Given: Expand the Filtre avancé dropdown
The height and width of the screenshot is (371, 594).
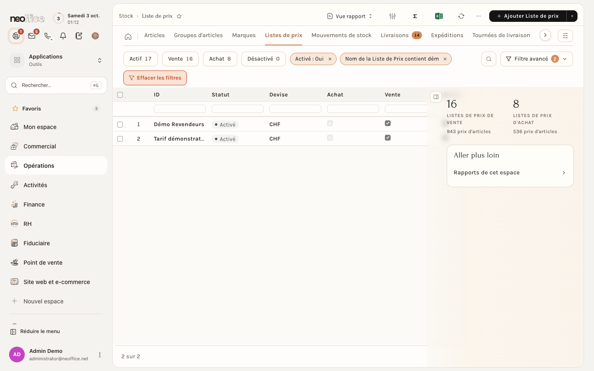Looking at the screenshot, I should click(x=536, y=59).
